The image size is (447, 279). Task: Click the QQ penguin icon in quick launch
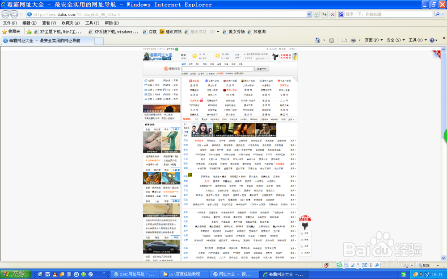pos(55,274)
